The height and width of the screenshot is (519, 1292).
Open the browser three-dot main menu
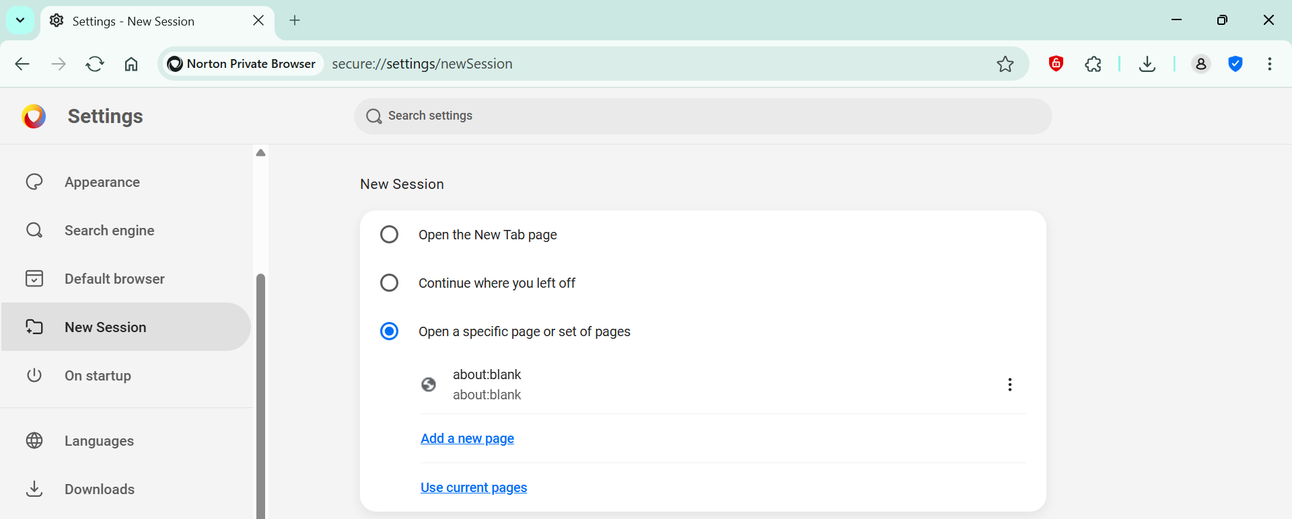click(x=1269, y=64)
